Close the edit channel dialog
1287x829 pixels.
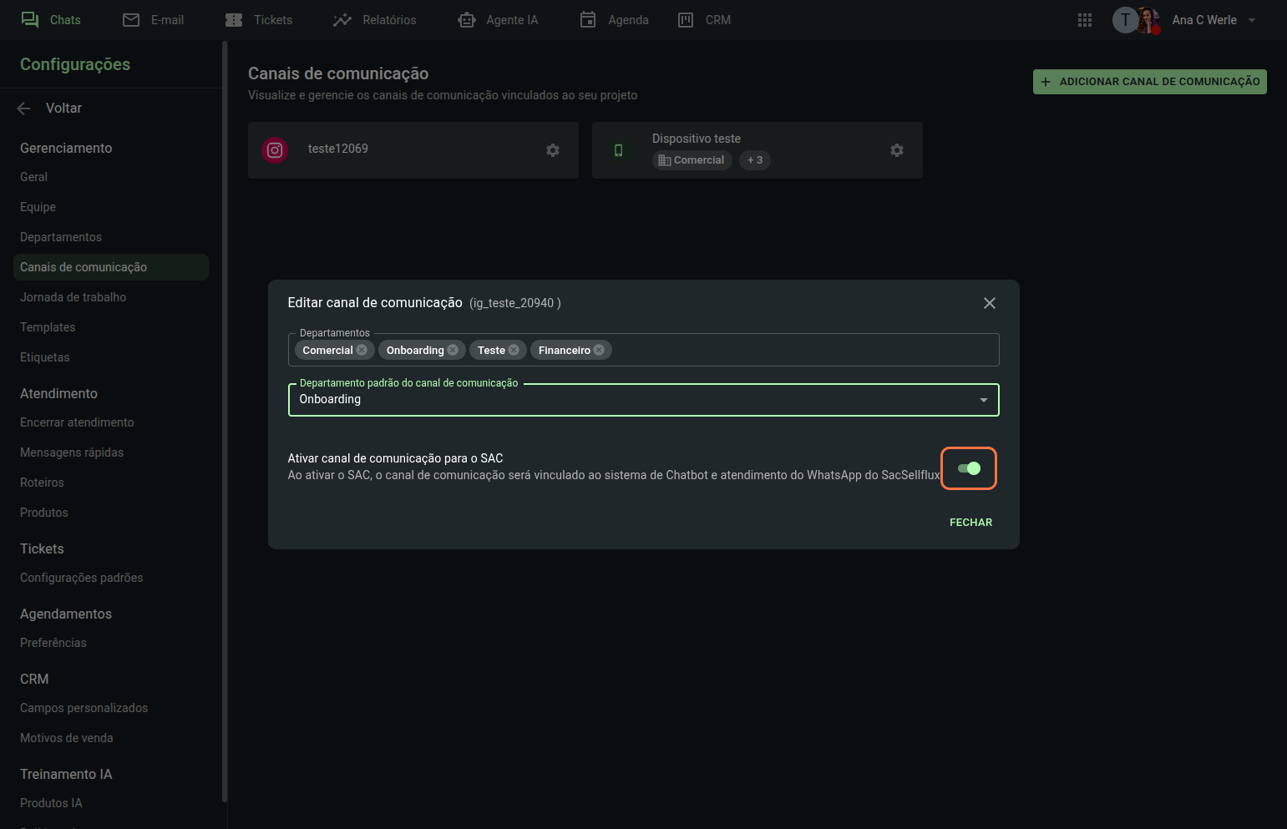[x=989, y=303]
